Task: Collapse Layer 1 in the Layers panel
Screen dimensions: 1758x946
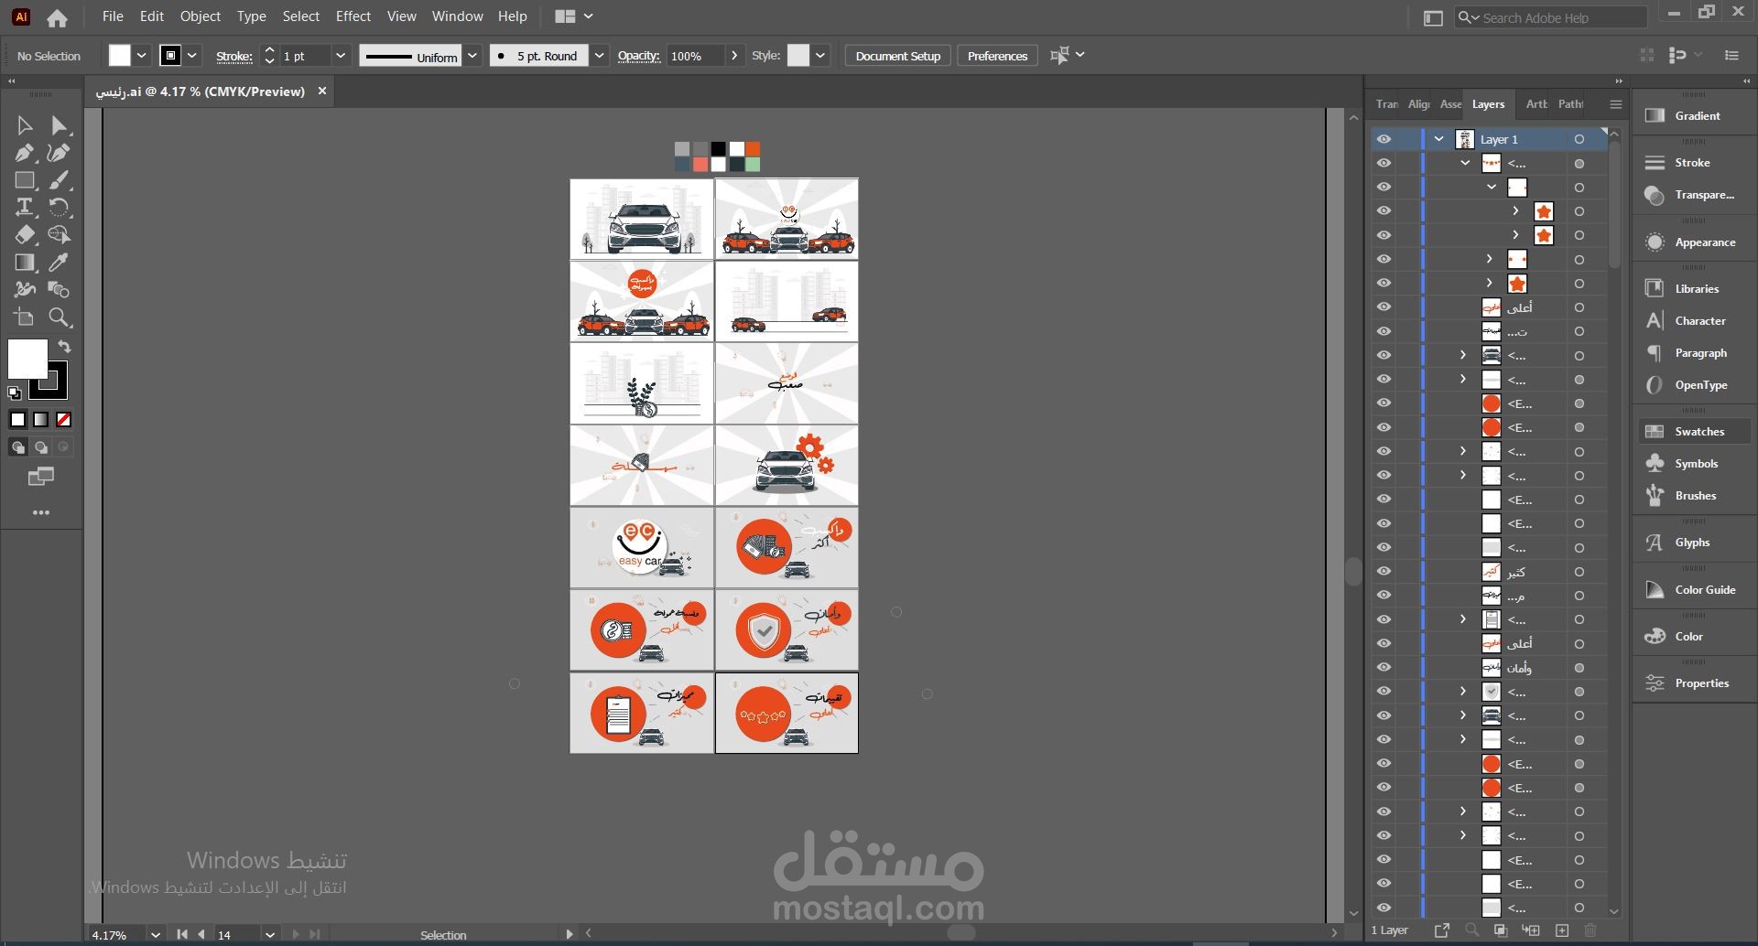Action: pos(1439,139)
